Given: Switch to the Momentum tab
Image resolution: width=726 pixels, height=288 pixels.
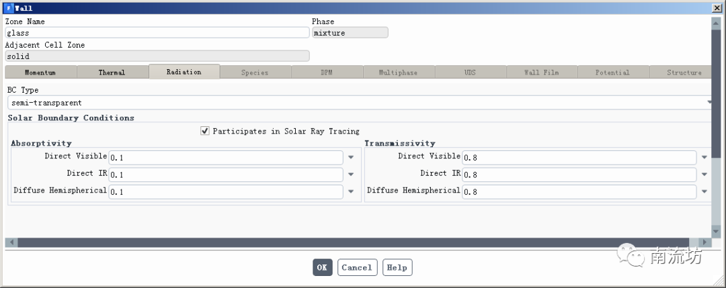Looking at the screenshot, I should tap(41, 72).
